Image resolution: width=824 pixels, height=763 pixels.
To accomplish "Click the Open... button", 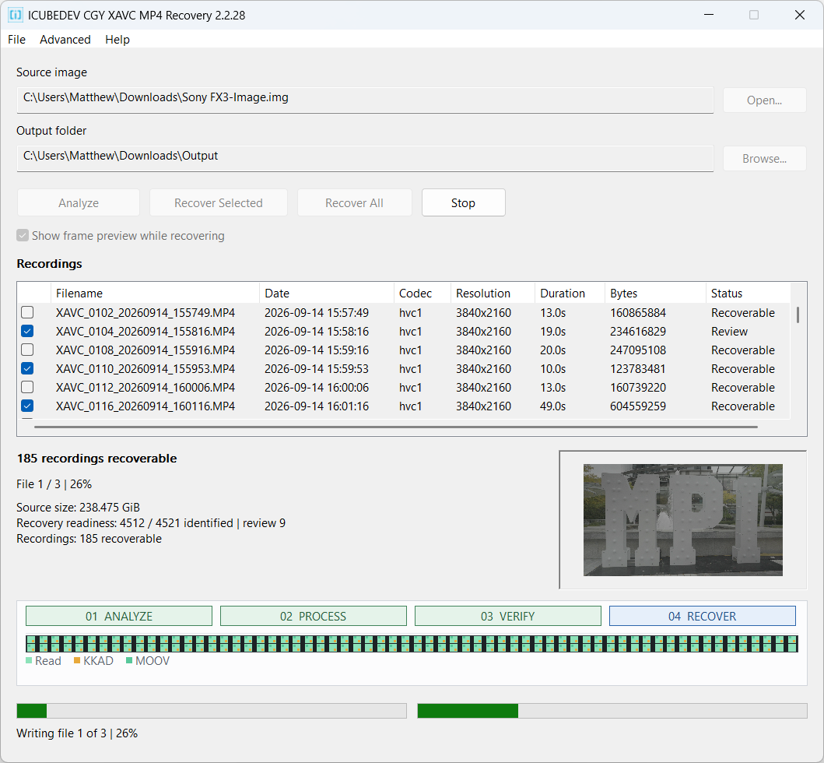I will coord(764,100).
